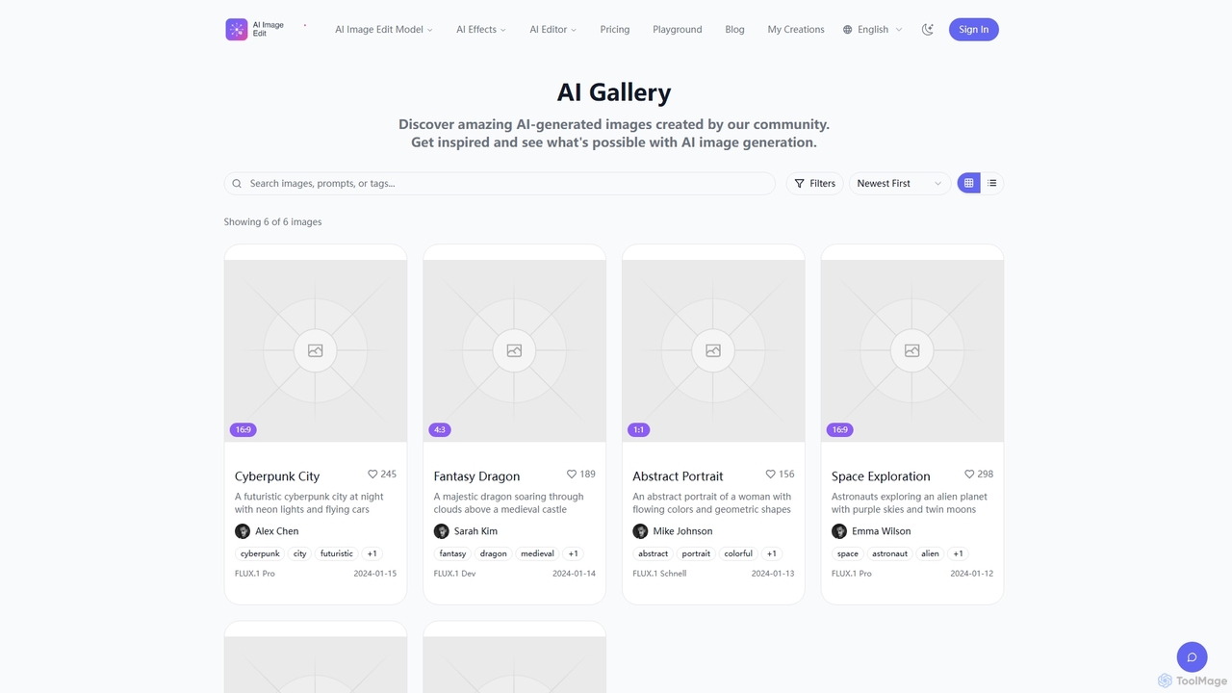Open the Filters panel
Image resolution: width=1232 pixels, height=693 pixels.
click(x=815, y=184)
